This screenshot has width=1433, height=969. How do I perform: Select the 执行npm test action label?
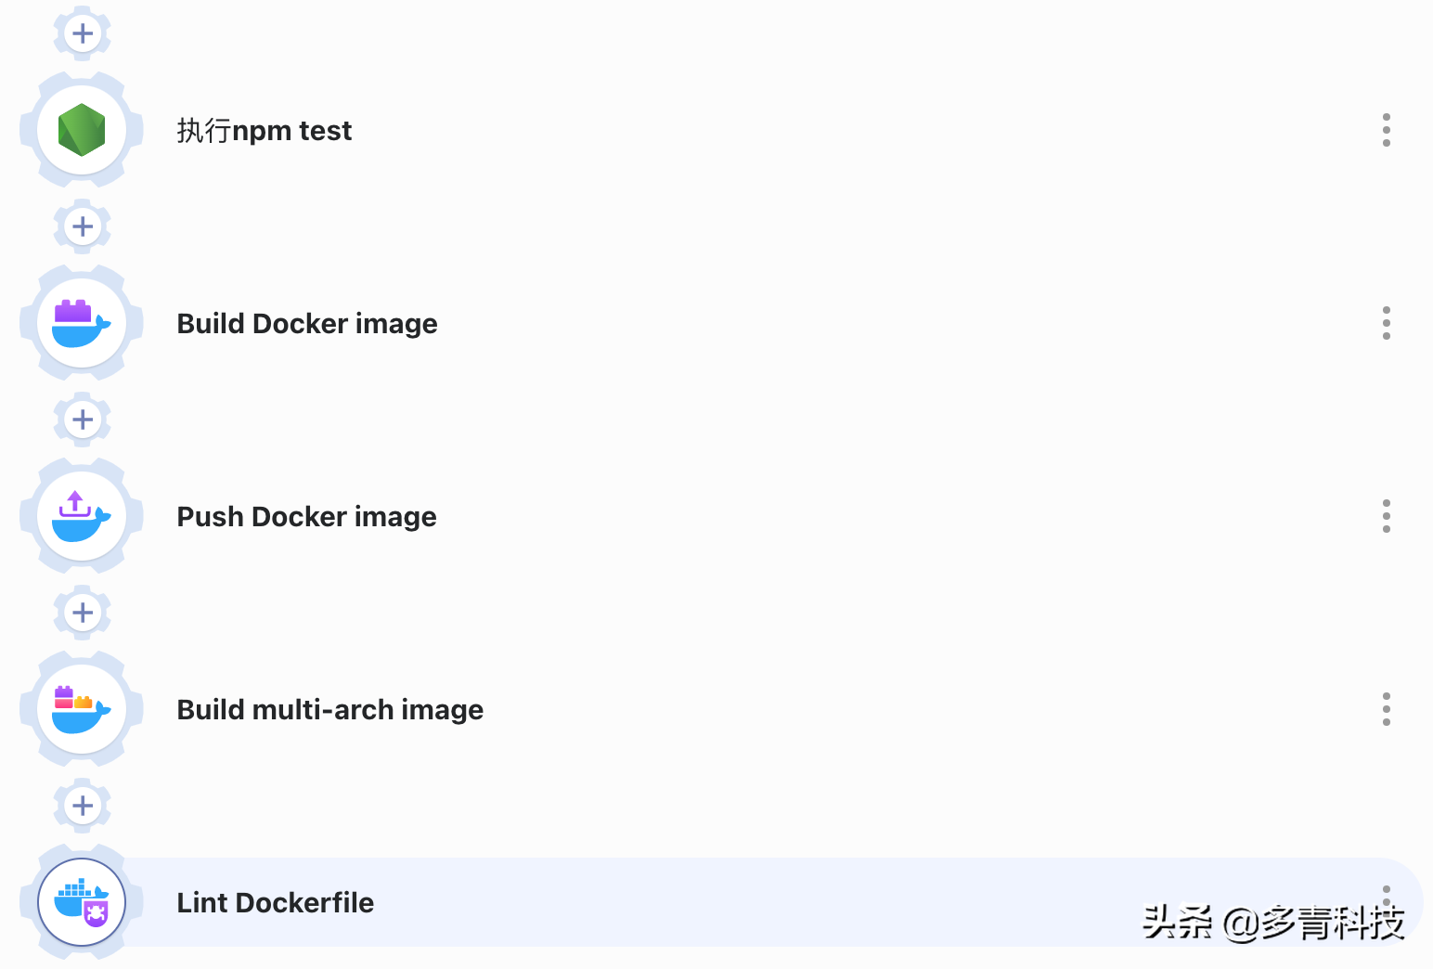coord(264,131)
